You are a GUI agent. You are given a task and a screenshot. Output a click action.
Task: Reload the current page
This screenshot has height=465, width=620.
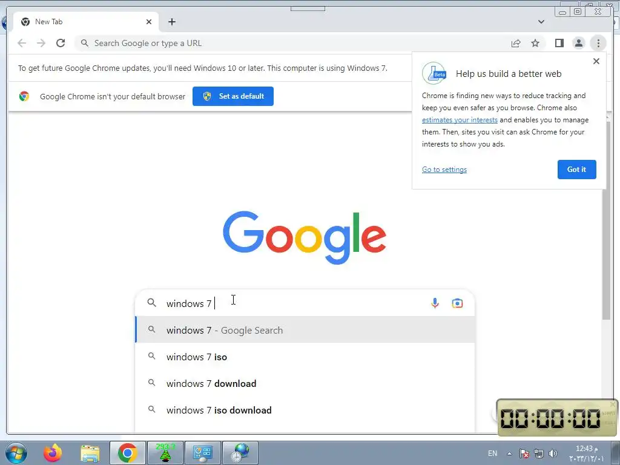[x=61, y=43]
